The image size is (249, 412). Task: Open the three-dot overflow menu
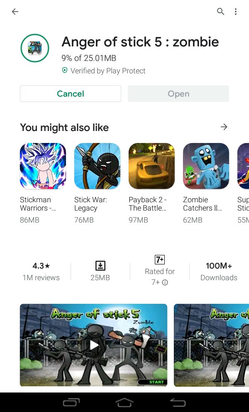coord(236,11)
